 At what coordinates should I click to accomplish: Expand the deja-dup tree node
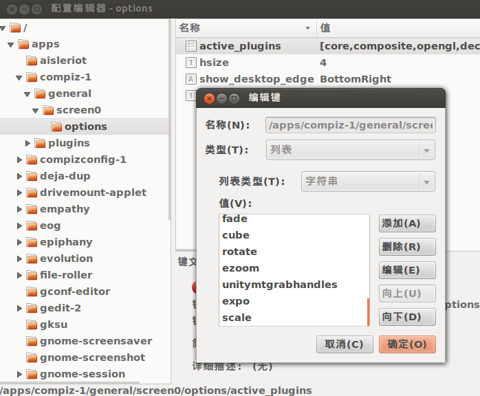[x=19, y=176]
